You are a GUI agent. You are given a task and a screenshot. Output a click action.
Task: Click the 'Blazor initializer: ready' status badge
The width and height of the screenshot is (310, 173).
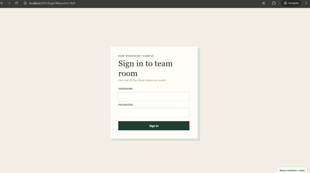point(292,170)
